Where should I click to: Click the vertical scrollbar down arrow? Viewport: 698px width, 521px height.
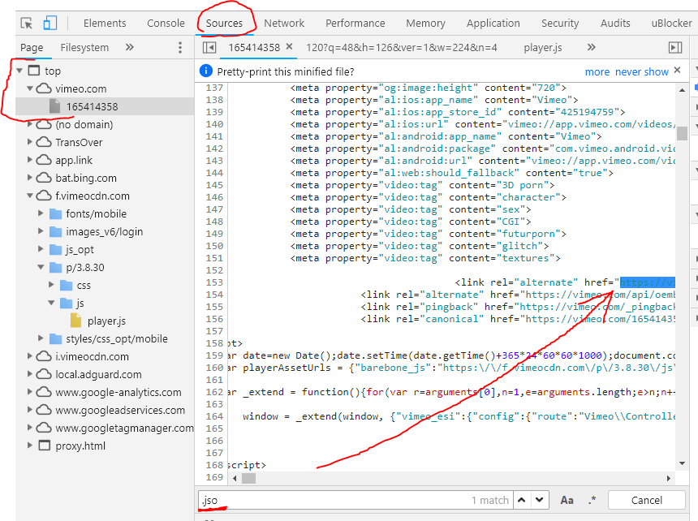[682, 463]
